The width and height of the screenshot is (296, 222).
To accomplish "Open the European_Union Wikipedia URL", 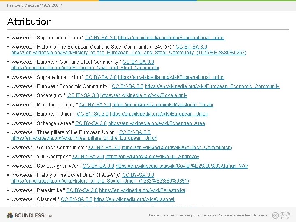I will coord(159,114).
